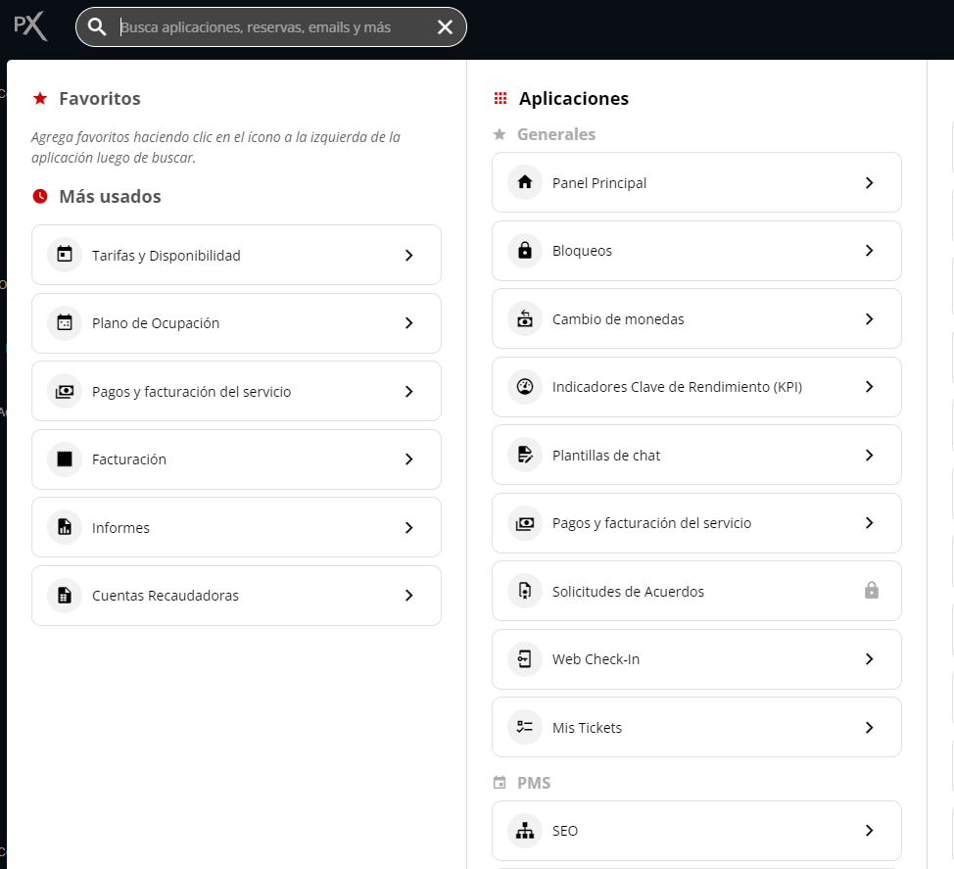
Task: Click the Tarifas y Disponibilidad calendar icon
Action: [x=65, y=255]
